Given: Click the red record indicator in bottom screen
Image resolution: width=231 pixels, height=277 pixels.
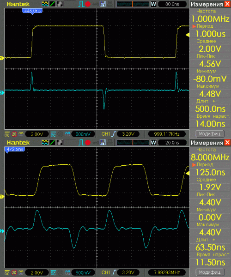Looking at the screenshot, I should 88,142.
